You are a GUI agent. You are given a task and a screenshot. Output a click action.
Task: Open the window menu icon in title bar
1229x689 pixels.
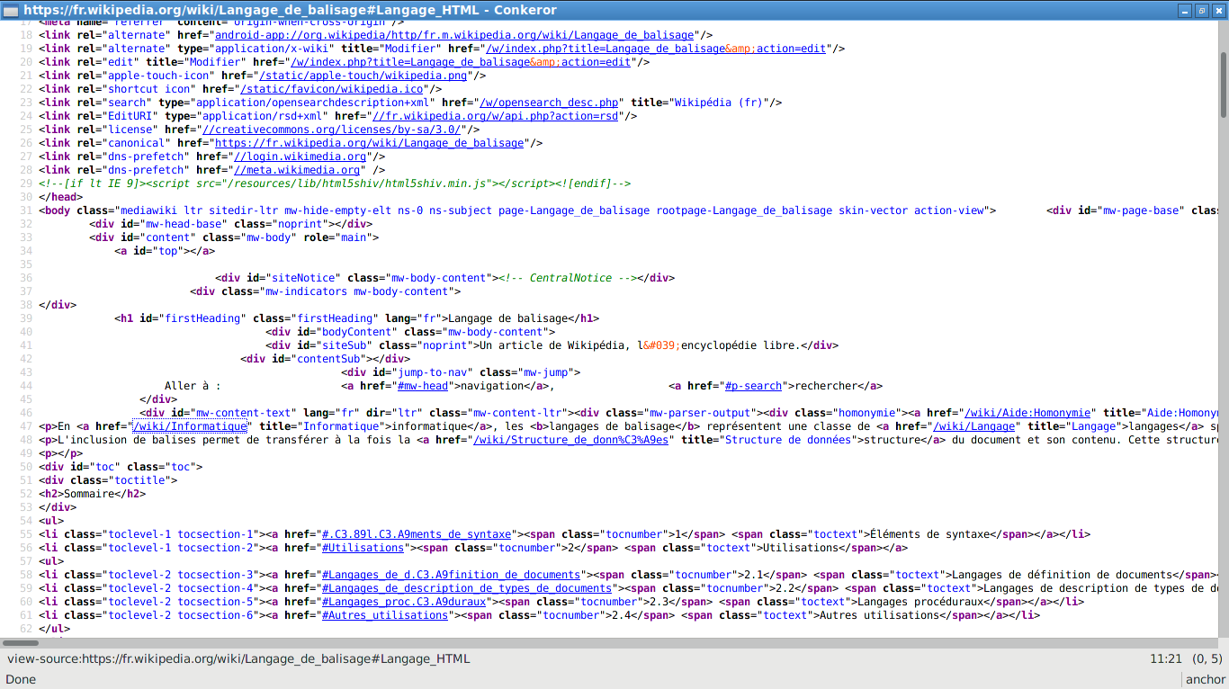coord(11,10)
